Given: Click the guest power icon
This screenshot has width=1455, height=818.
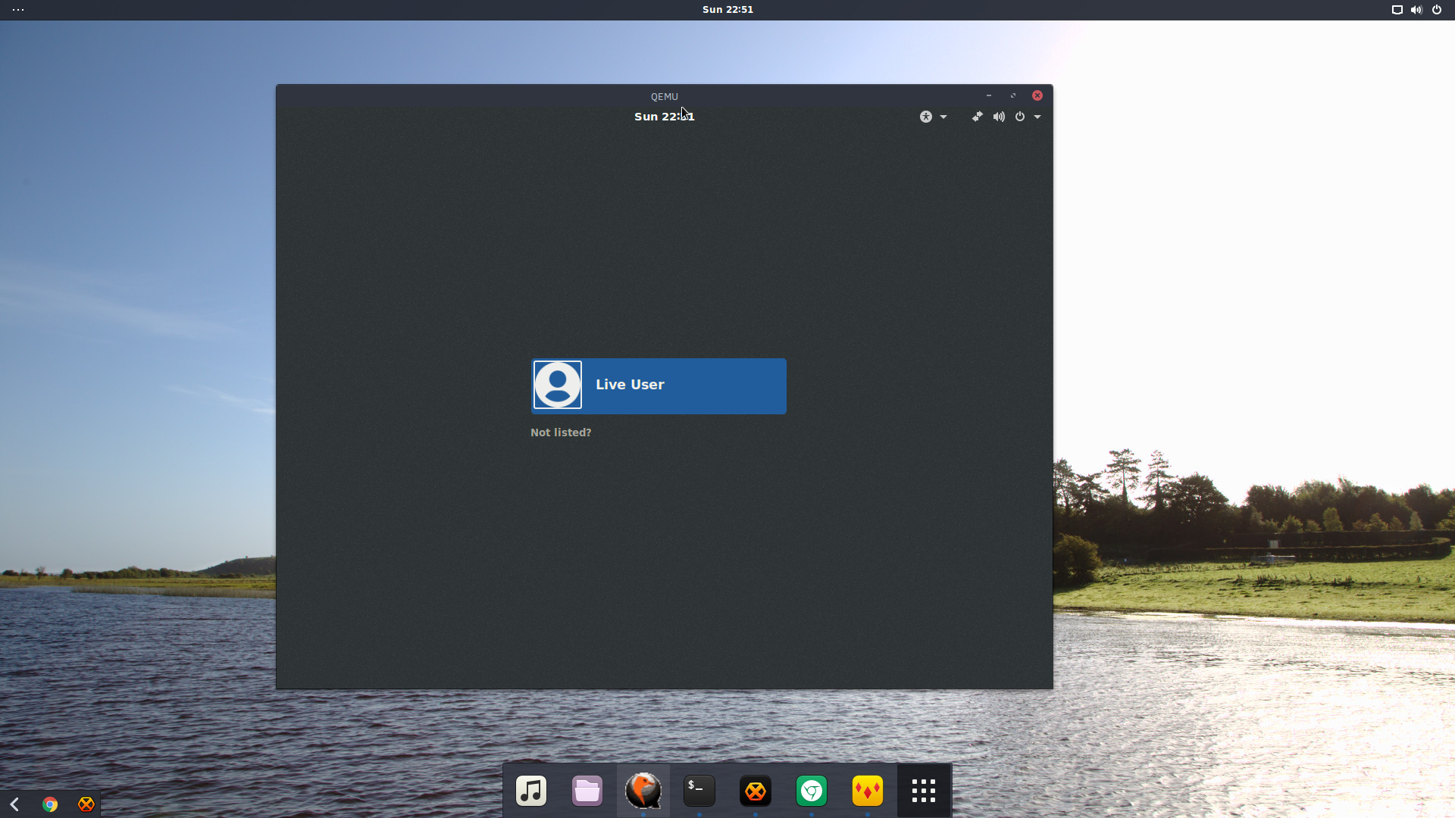Looking at the screenshot, I should 1020,117.
